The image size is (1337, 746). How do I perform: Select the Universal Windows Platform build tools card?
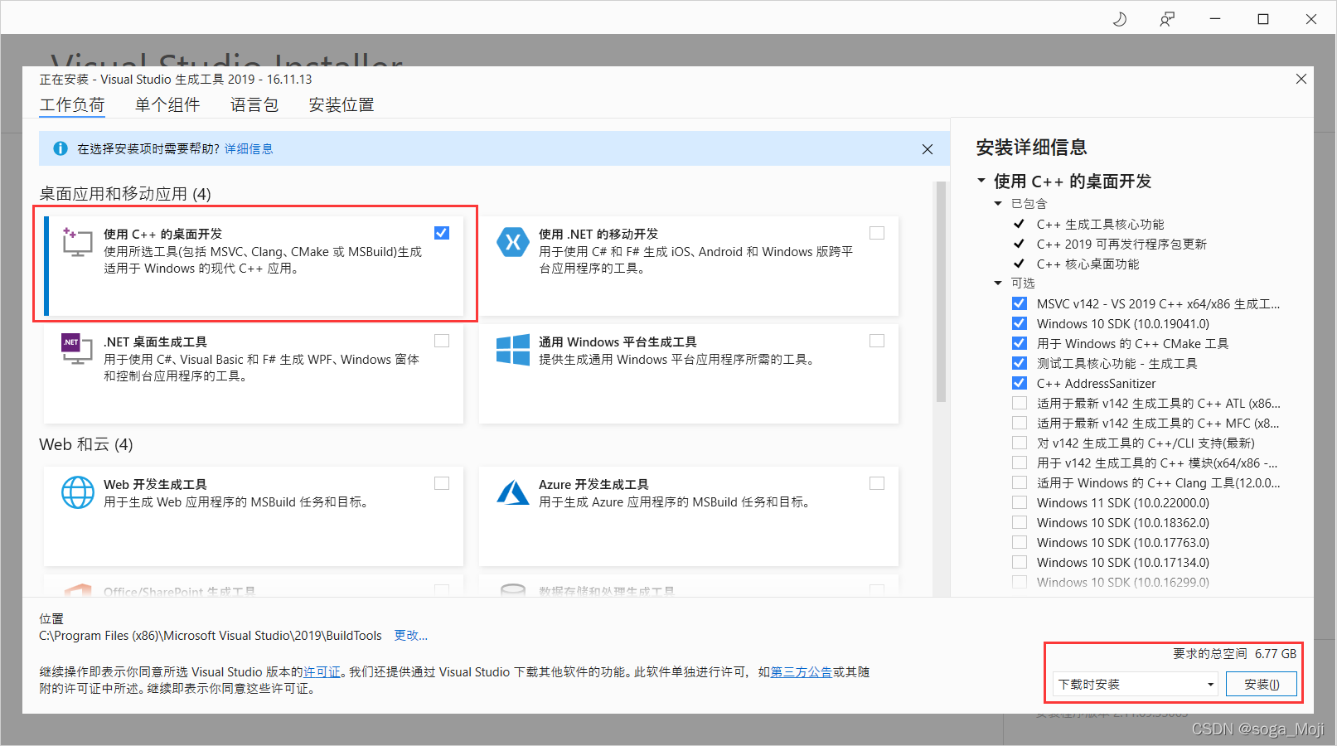point(689,374)
